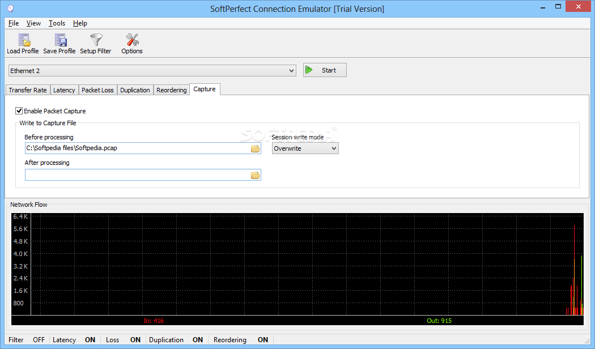Open the Tools menu
595x349 pixels.
click(57, 23)
